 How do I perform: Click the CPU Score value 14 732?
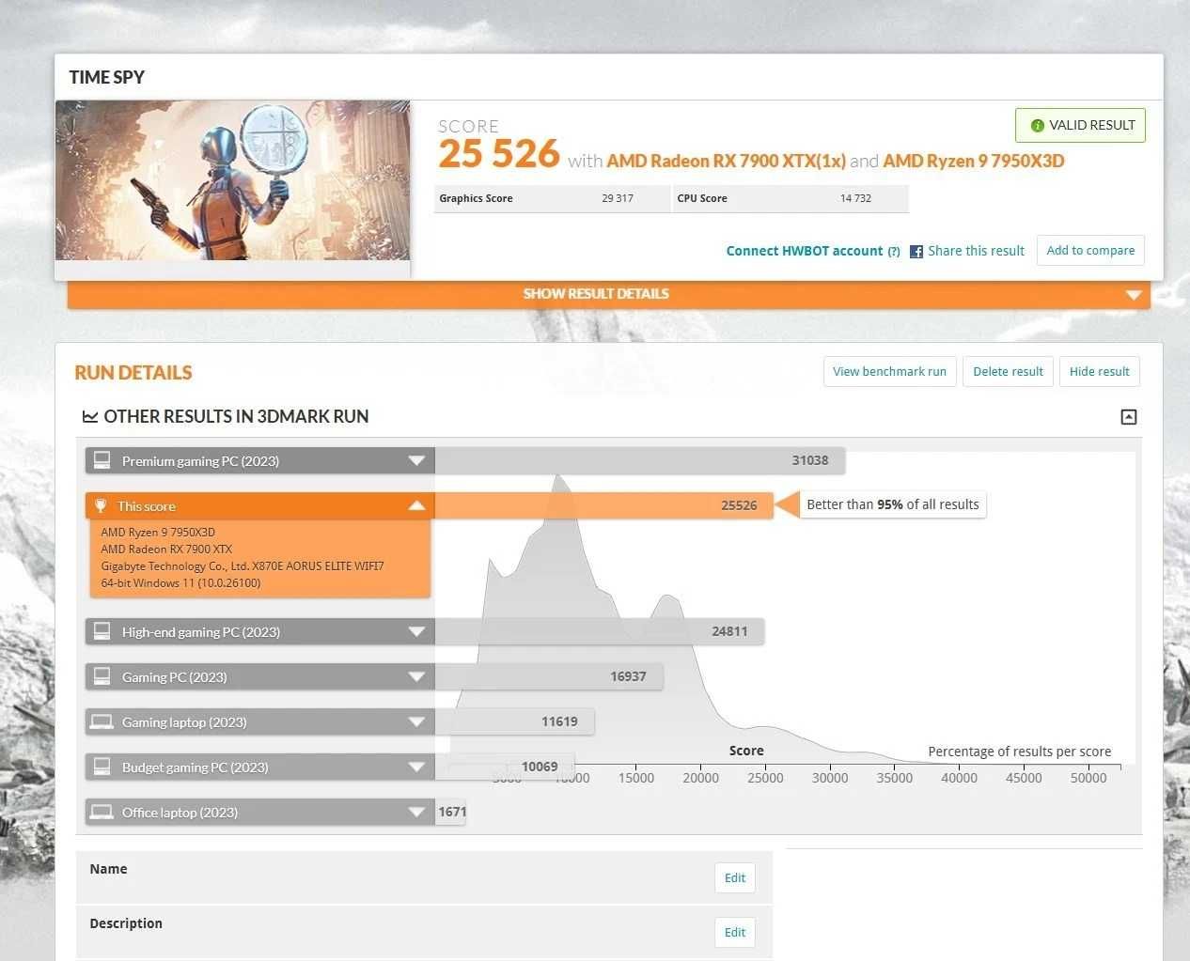tap(855, 198)
